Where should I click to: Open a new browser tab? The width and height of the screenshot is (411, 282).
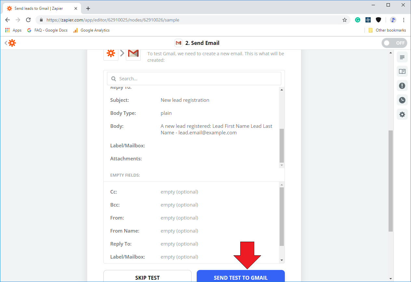click(88, 8)
